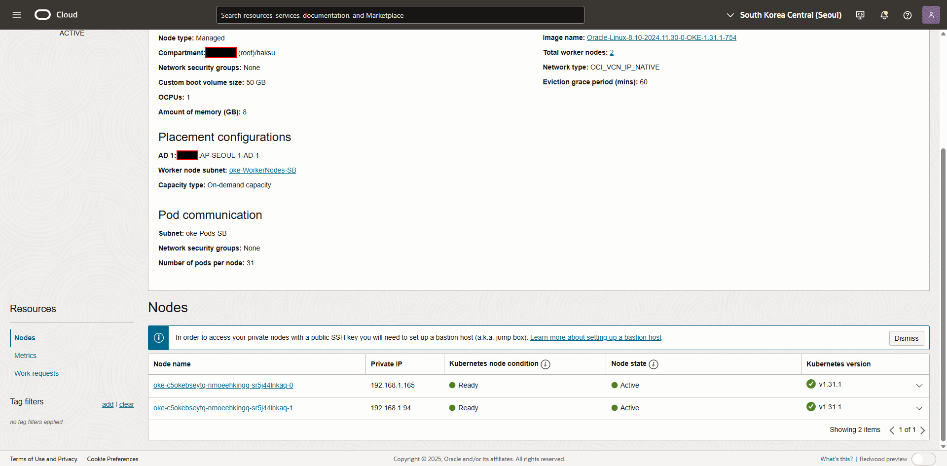
Task: Open the Cloud Shell developer tools icon
Action: pyautogui.click(x=860, y=15)
